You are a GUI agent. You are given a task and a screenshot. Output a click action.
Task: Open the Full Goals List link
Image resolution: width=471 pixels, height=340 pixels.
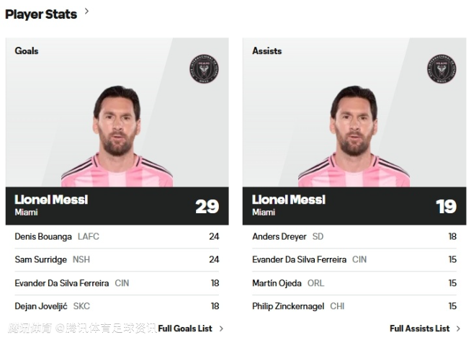(x=185, y=328)
